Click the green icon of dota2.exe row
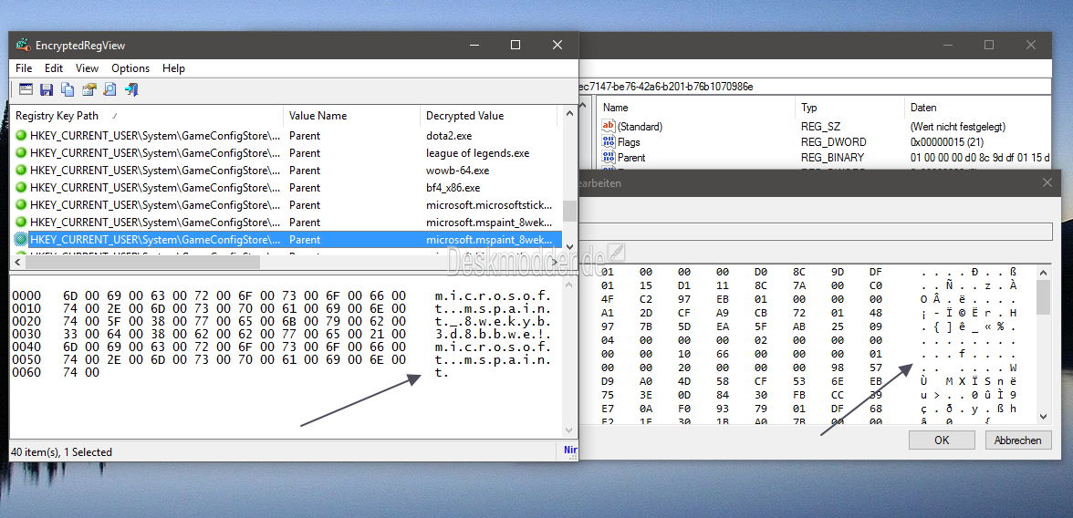This screenshot has height=518, width=1073. click(x=20, y=136)
